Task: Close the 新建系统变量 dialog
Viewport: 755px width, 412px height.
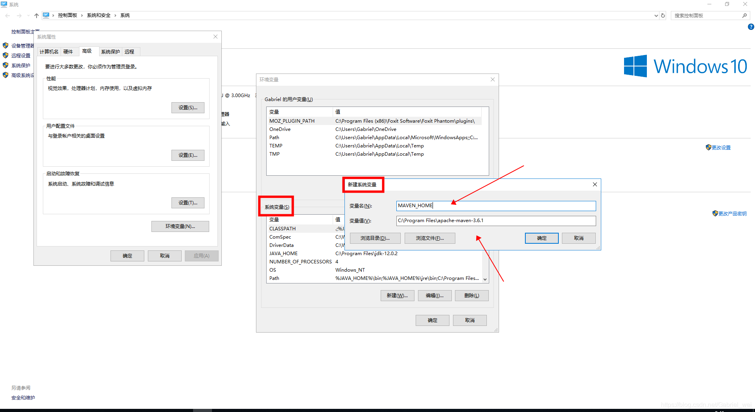Action: [595, 184]
